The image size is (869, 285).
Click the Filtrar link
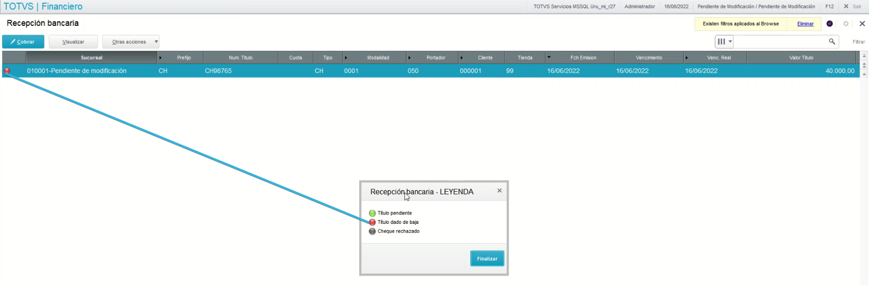[x=858, y=42]
